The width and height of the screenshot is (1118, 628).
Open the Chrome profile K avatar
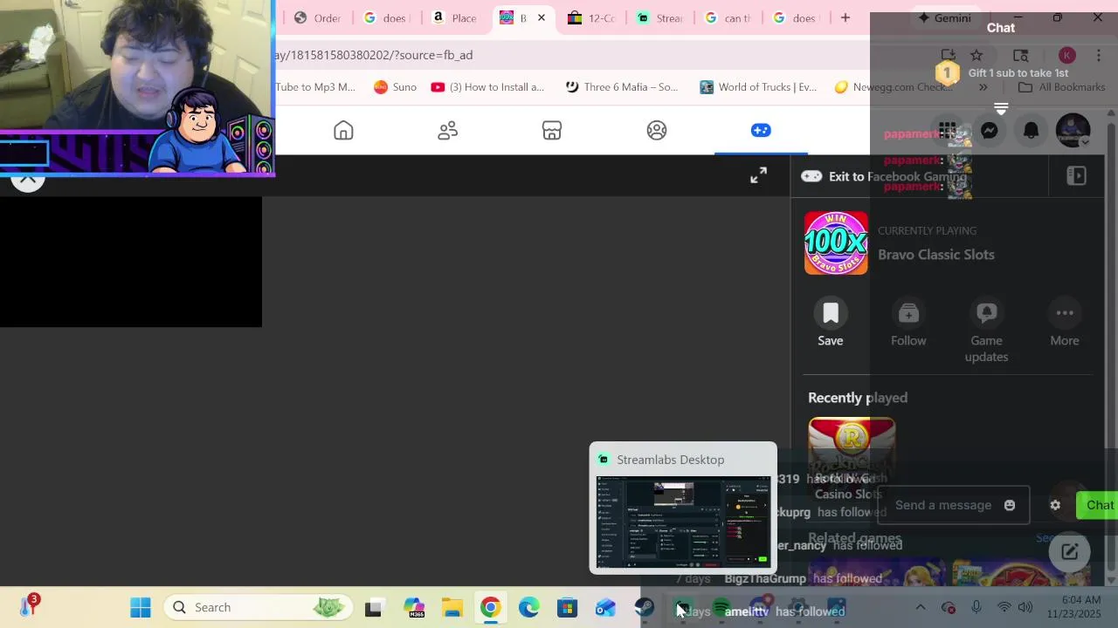1066,55
